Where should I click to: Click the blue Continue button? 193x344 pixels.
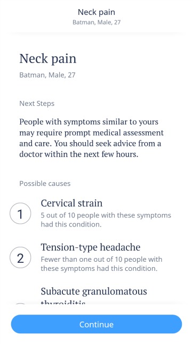tap(96, 324)
